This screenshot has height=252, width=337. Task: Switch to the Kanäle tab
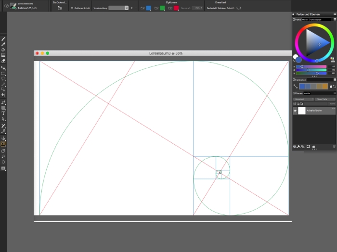[x=307, y=93]
